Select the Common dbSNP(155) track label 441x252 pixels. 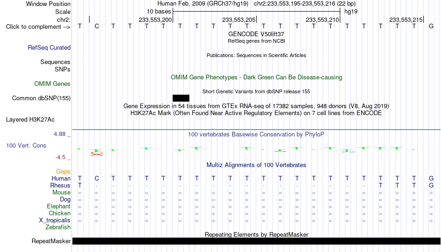[x=41, y=98]
